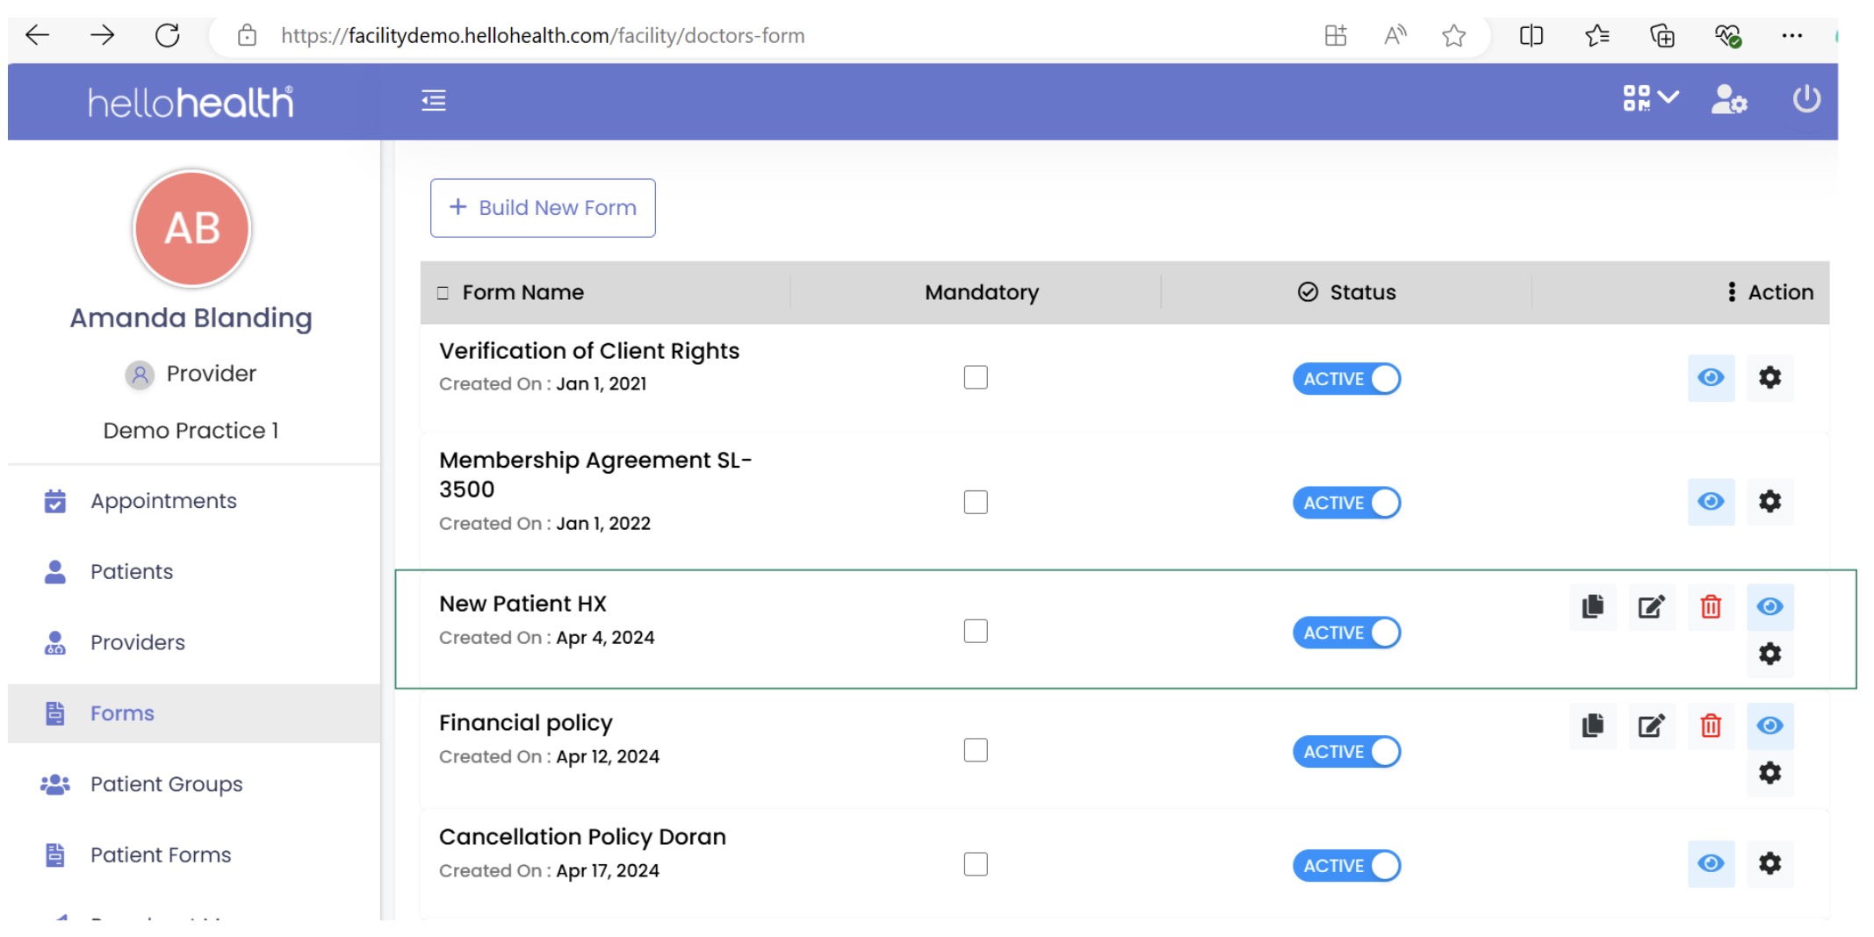
Task: Check mandatory box for Cancellation Policy Doran
Action: [x=975, y=864]
